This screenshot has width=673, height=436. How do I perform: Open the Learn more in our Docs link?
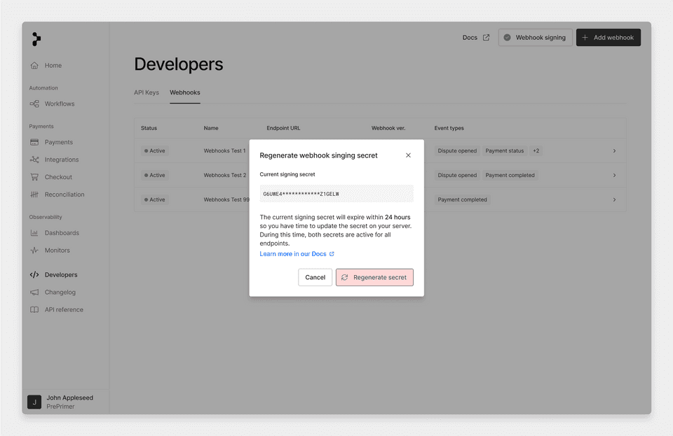pos(297,254)
